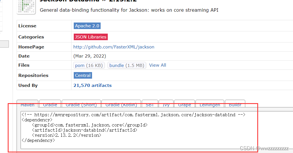Screen dimensions: 293x153
Task: Switch to the Grape tab
Action: (184, 104)
